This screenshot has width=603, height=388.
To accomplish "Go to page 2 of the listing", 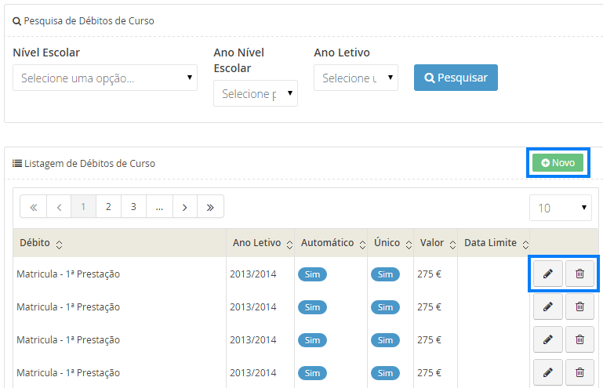I will click(x=108, y=207).
